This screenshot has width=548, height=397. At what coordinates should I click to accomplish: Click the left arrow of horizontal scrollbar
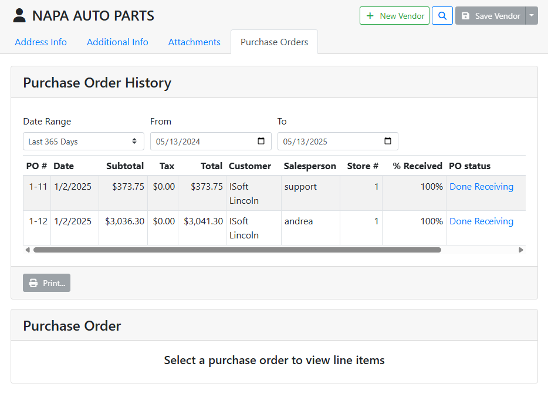coord(28,250)
